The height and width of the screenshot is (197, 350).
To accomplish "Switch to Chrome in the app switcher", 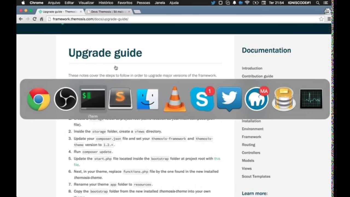I will tap(39, 99).
